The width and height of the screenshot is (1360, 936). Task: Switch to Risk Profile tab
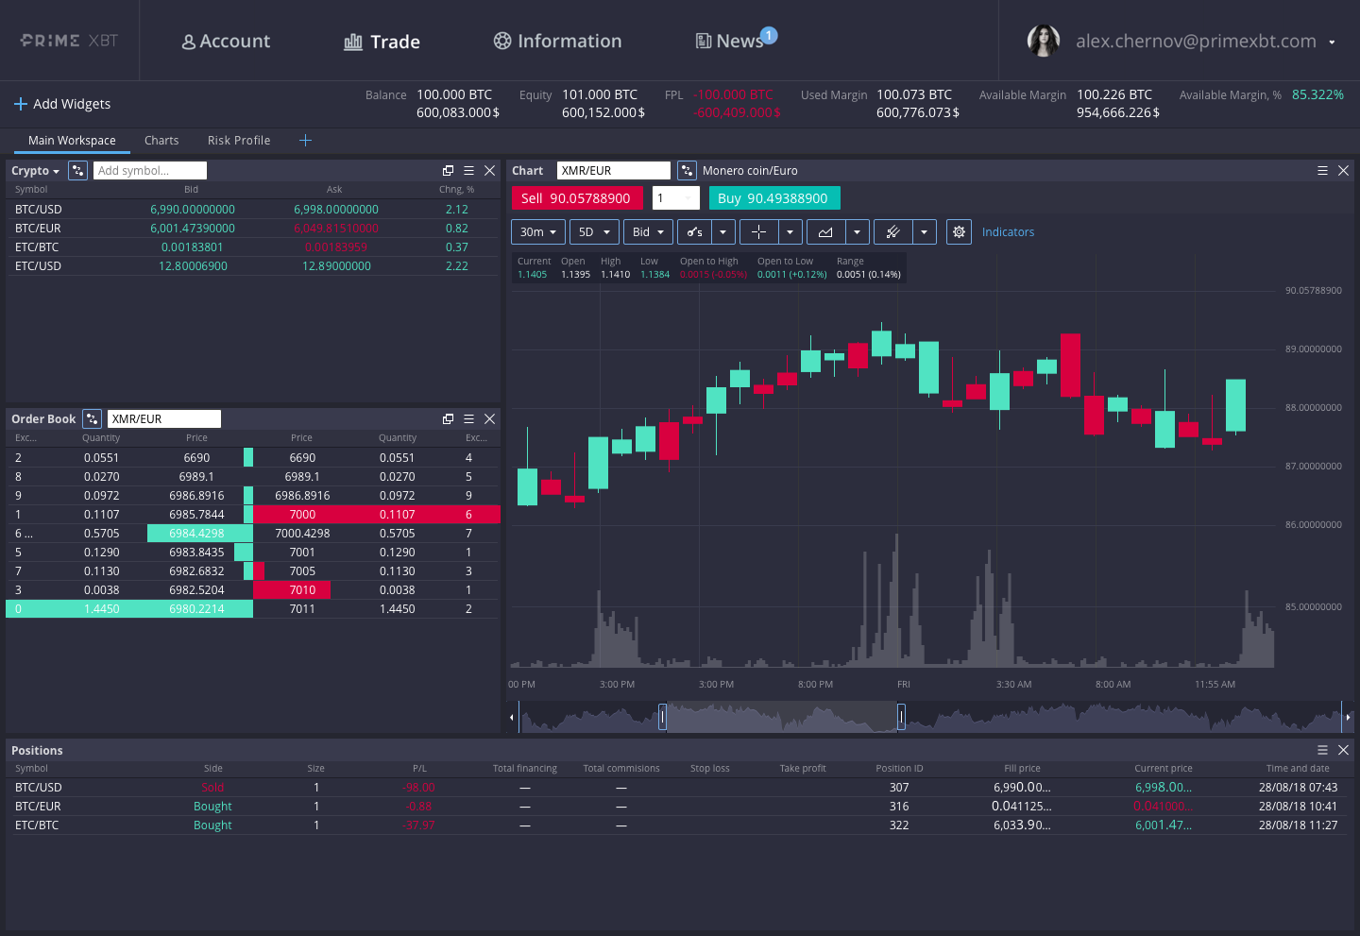click(239, 141)
